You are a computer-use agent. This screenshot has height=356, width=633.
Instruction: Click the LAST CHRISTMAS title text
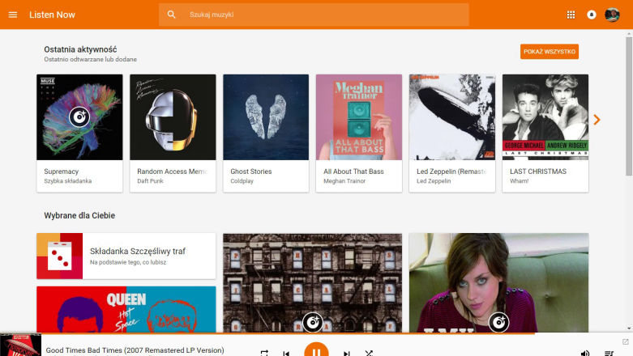pyautogui.click(x=538, y=172)
